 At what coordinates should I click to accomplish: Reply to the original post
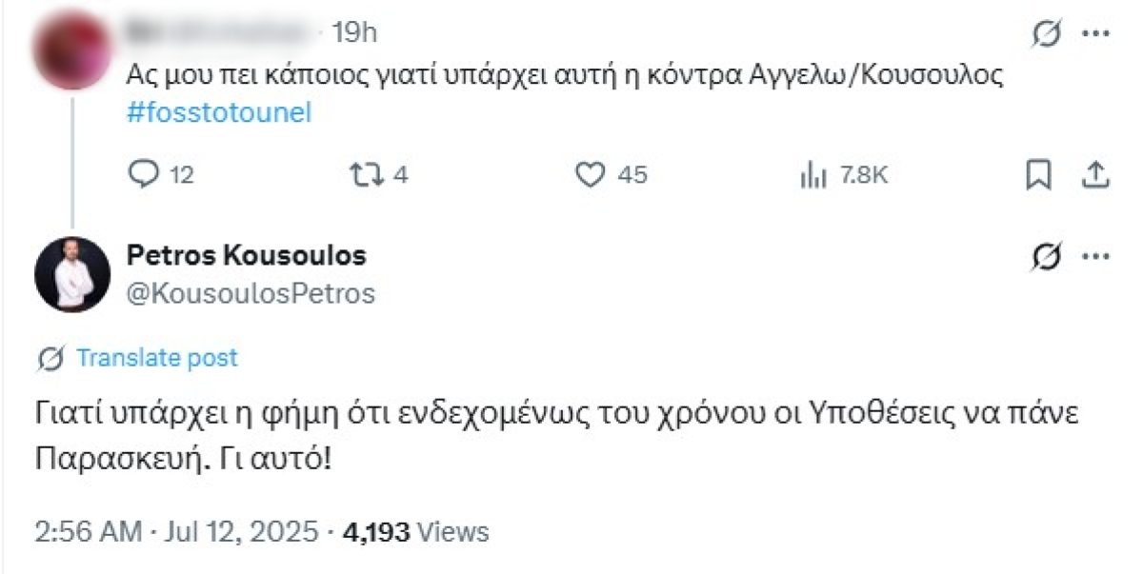tap(145, 173)
